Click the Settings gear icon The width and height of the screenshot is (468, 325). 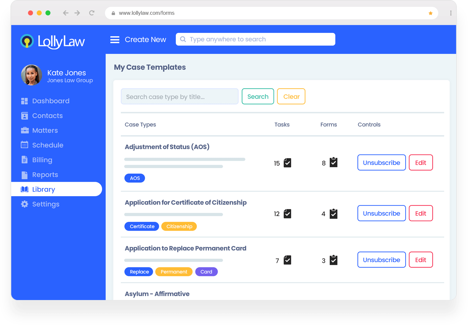[x=25, y=204]
